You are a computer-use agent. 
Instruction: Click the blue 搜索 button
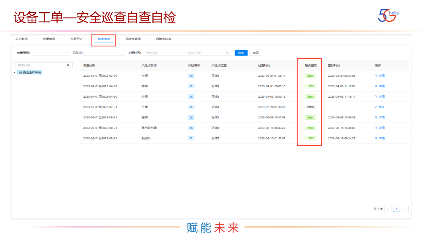tap(241, 53)
